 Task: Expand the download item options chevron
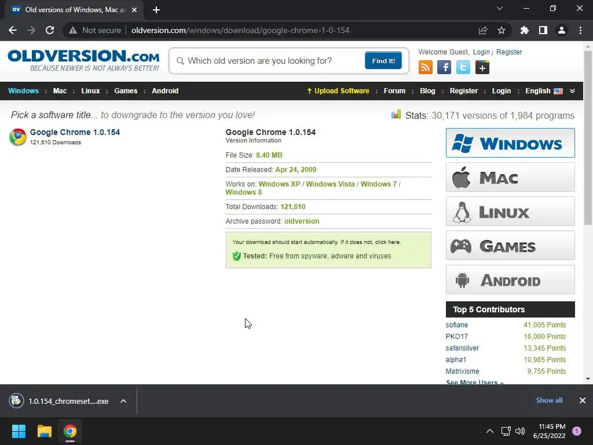123,401
